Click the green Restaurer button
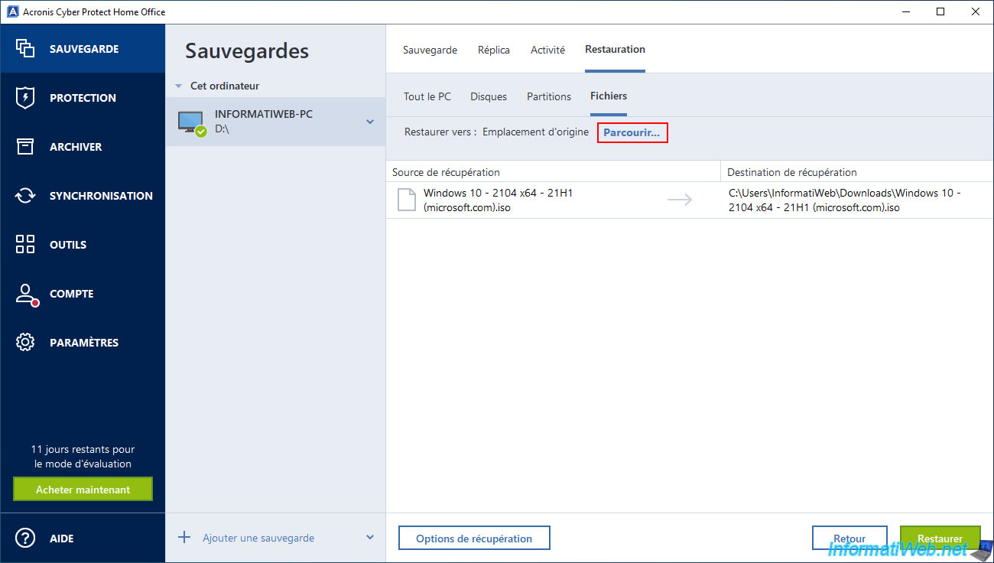994x563 pixels. pyautogui.click(x=940, y=539)
